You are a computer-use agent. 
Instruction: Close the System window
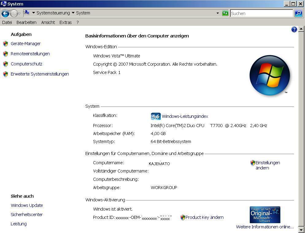pos(300,4)
